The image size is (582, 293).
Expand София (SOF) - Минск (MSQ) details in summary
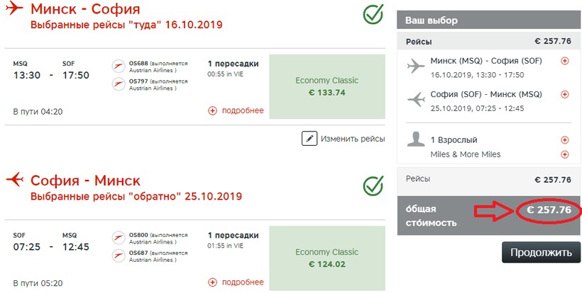pos(565,94)
